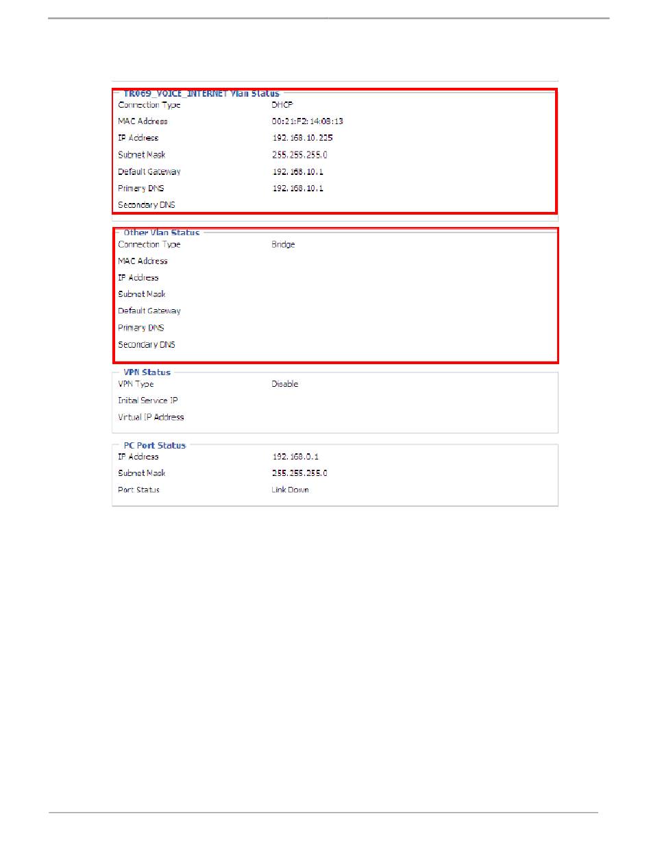Image resolution: width=651 pixels, height=860 pixels.
Task: Click MAC value "00:21:F2:14:08:13"
Action: point(307,121)
